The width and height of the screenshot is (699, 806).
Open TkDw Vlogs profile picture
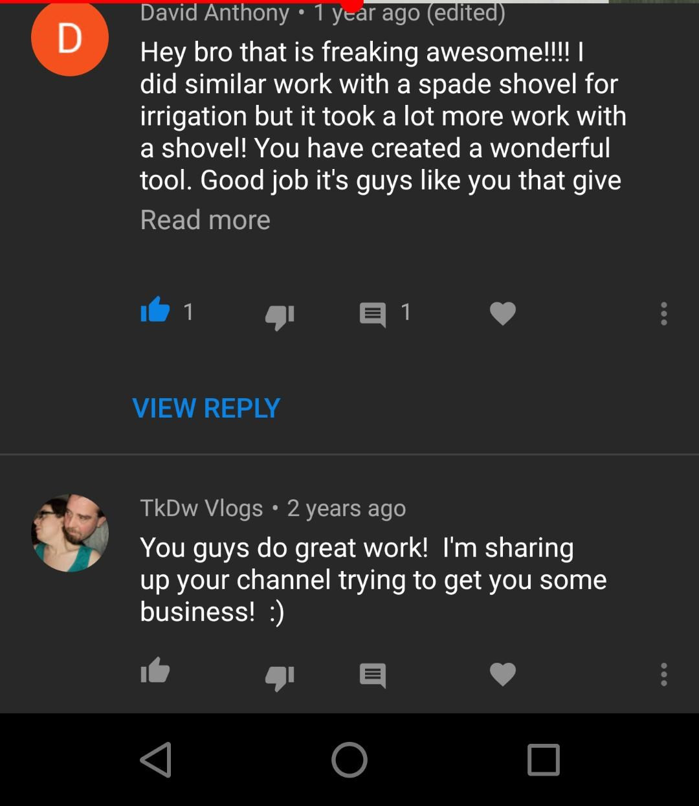click(70, 533)
